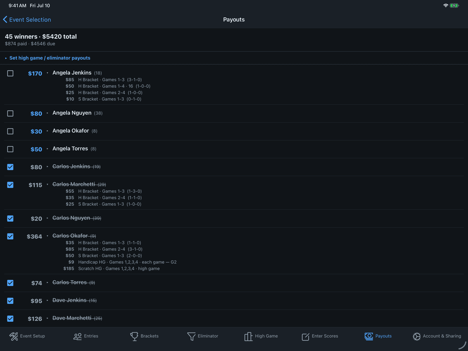Tap the $874 paid $4546 due text
Image resolution: width=468 pixels, height=351 pixels.
(x=30, y=44)
